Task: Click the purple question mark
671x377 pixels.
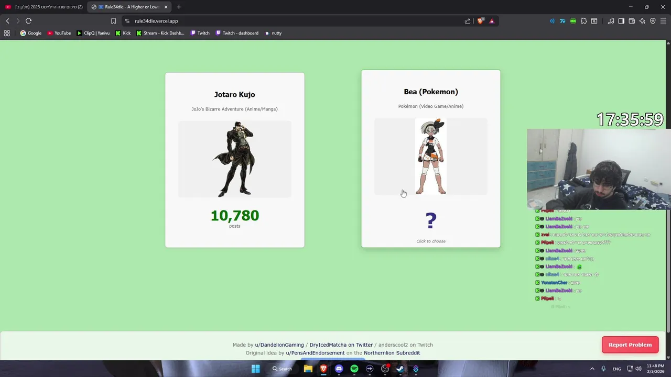Action: [x=431, y=221]
